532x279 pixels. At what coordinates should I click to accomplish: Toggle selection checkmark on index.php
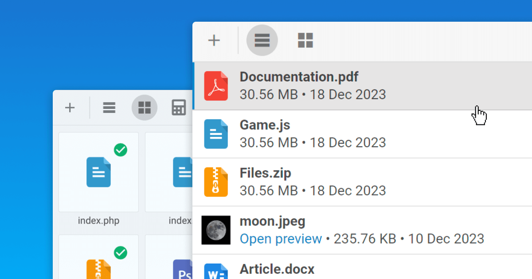120,150
